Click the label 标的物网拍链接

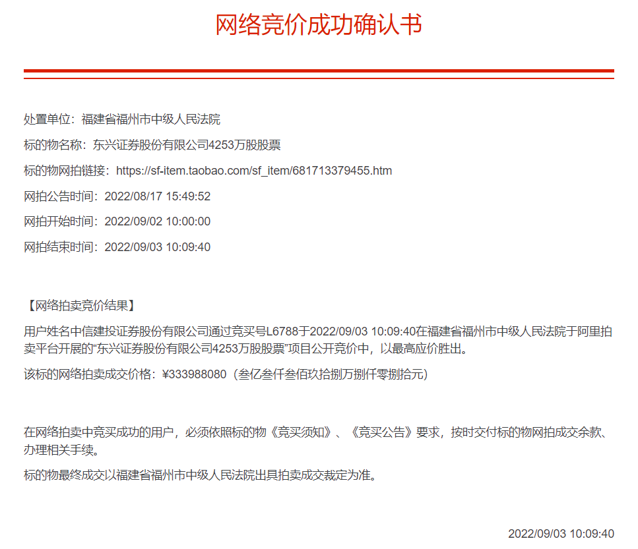[64, 171]
